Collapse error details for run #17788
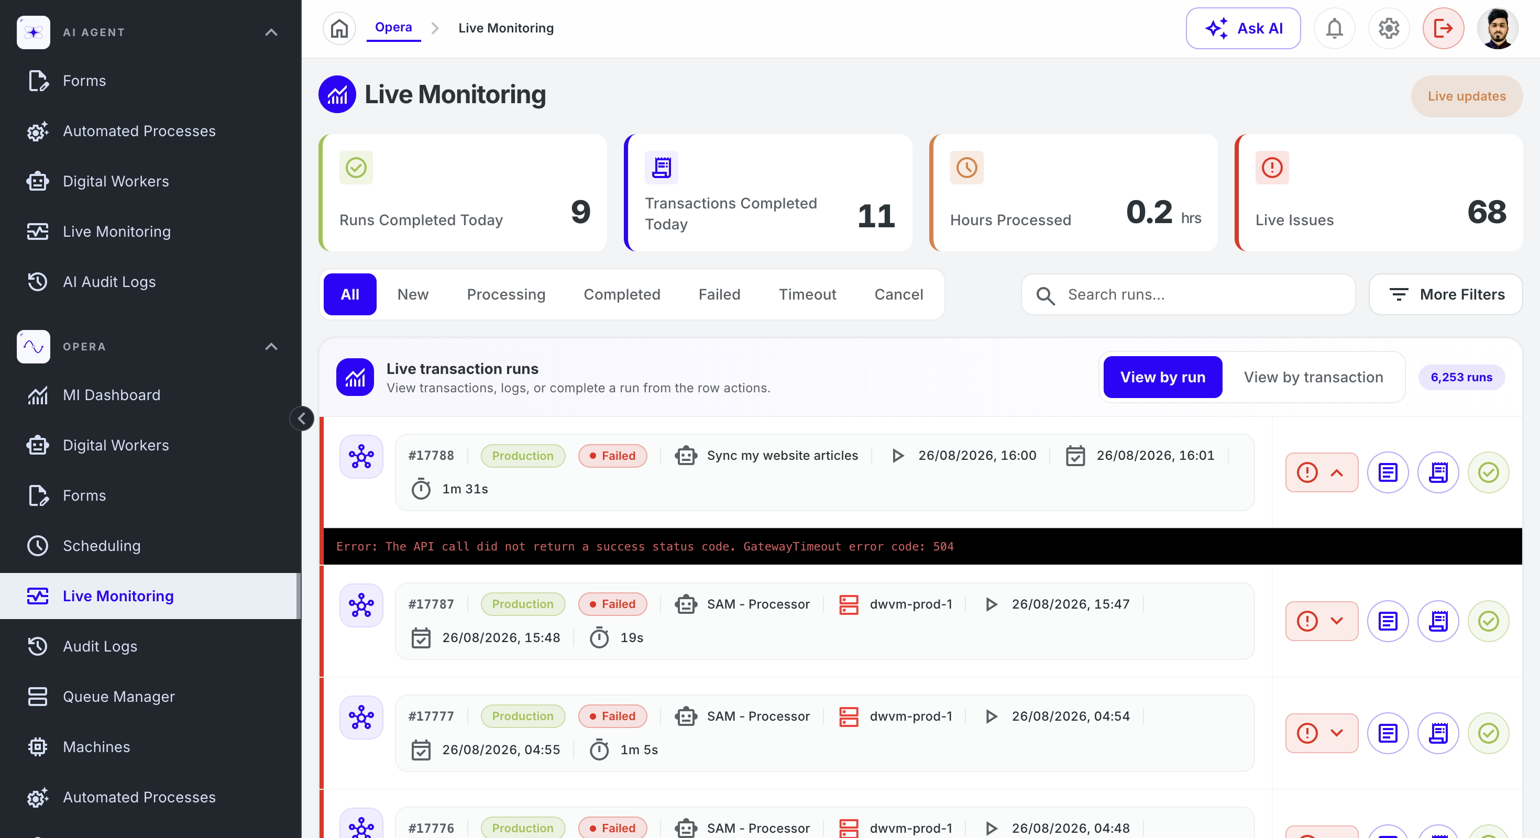 tap(1322, 472)
